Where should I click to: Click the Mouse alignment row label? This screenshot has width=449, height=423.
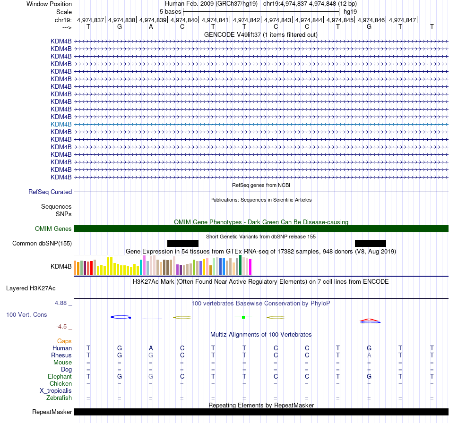[x=62, y=363]
